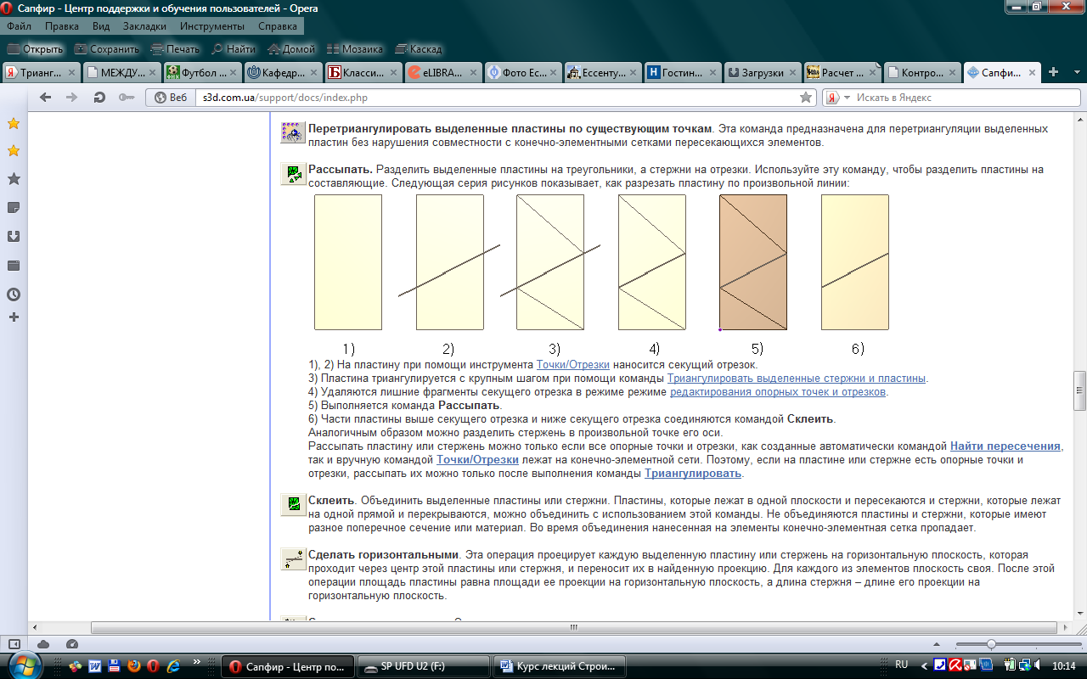The image size is (1087, 679).
Task: Click the RU language indicator in tray
Action: click(x=902, y=665)
